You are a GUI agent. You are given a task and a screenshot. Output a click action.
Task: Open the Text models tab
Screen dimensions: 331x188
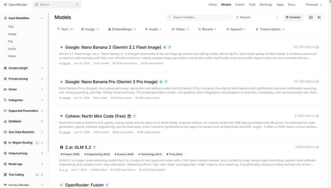[65, 29]
